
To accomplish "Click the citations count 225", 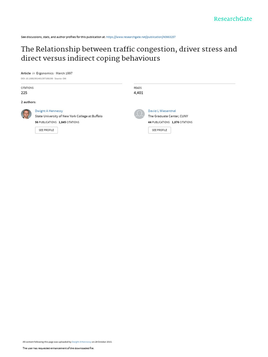I will (24, 93).
